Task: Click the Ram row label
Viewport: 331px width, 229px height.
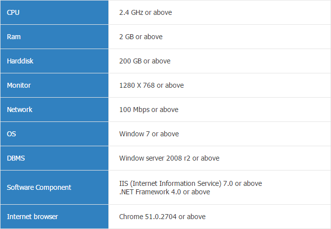Action: tap(14, 37)
